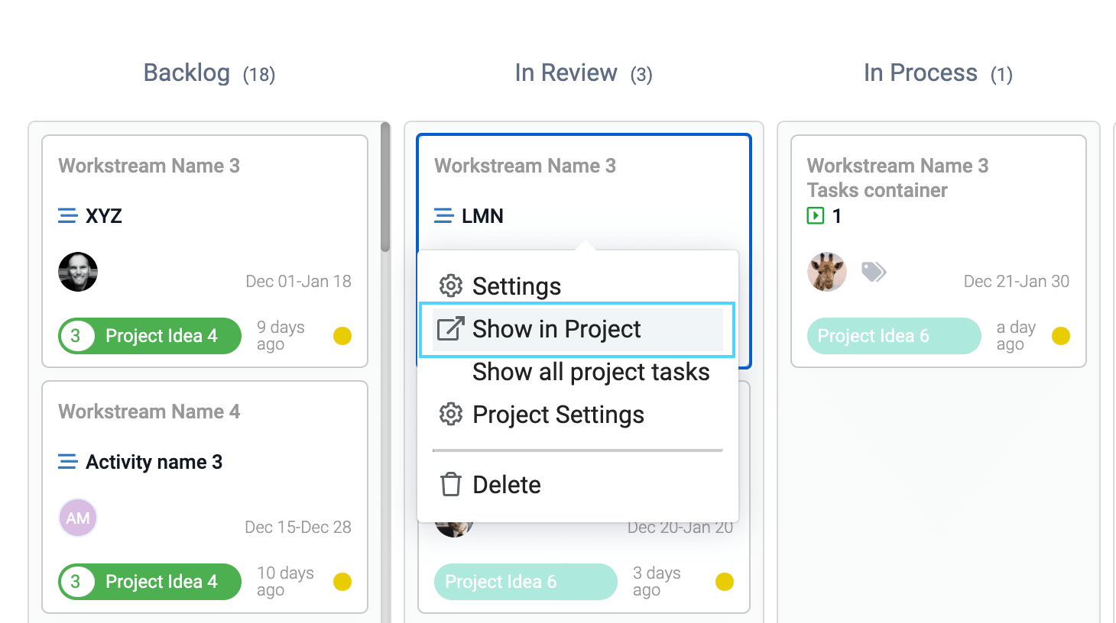Image resolution: width=1116 pixels, height=623 pixels.
Task: Open Settings from the context menu
Action: [x=517, y=286]
